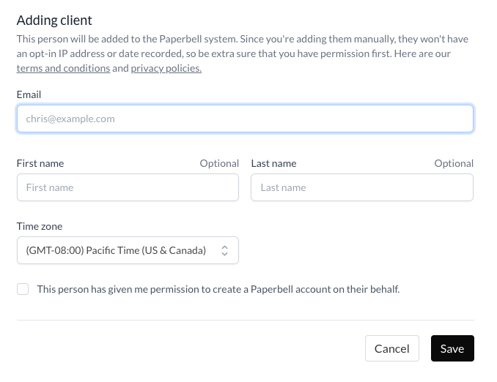497x382 pixels.
Task: Select the Last name text box
Action: (x=362, y=187)
